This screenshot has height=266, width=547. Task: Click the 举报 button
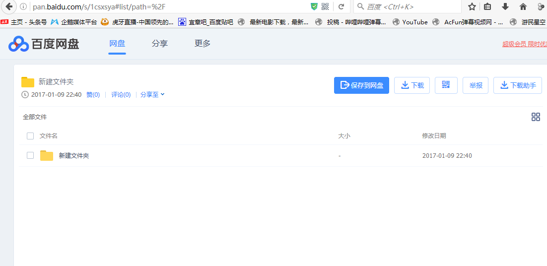click(476, 85)
